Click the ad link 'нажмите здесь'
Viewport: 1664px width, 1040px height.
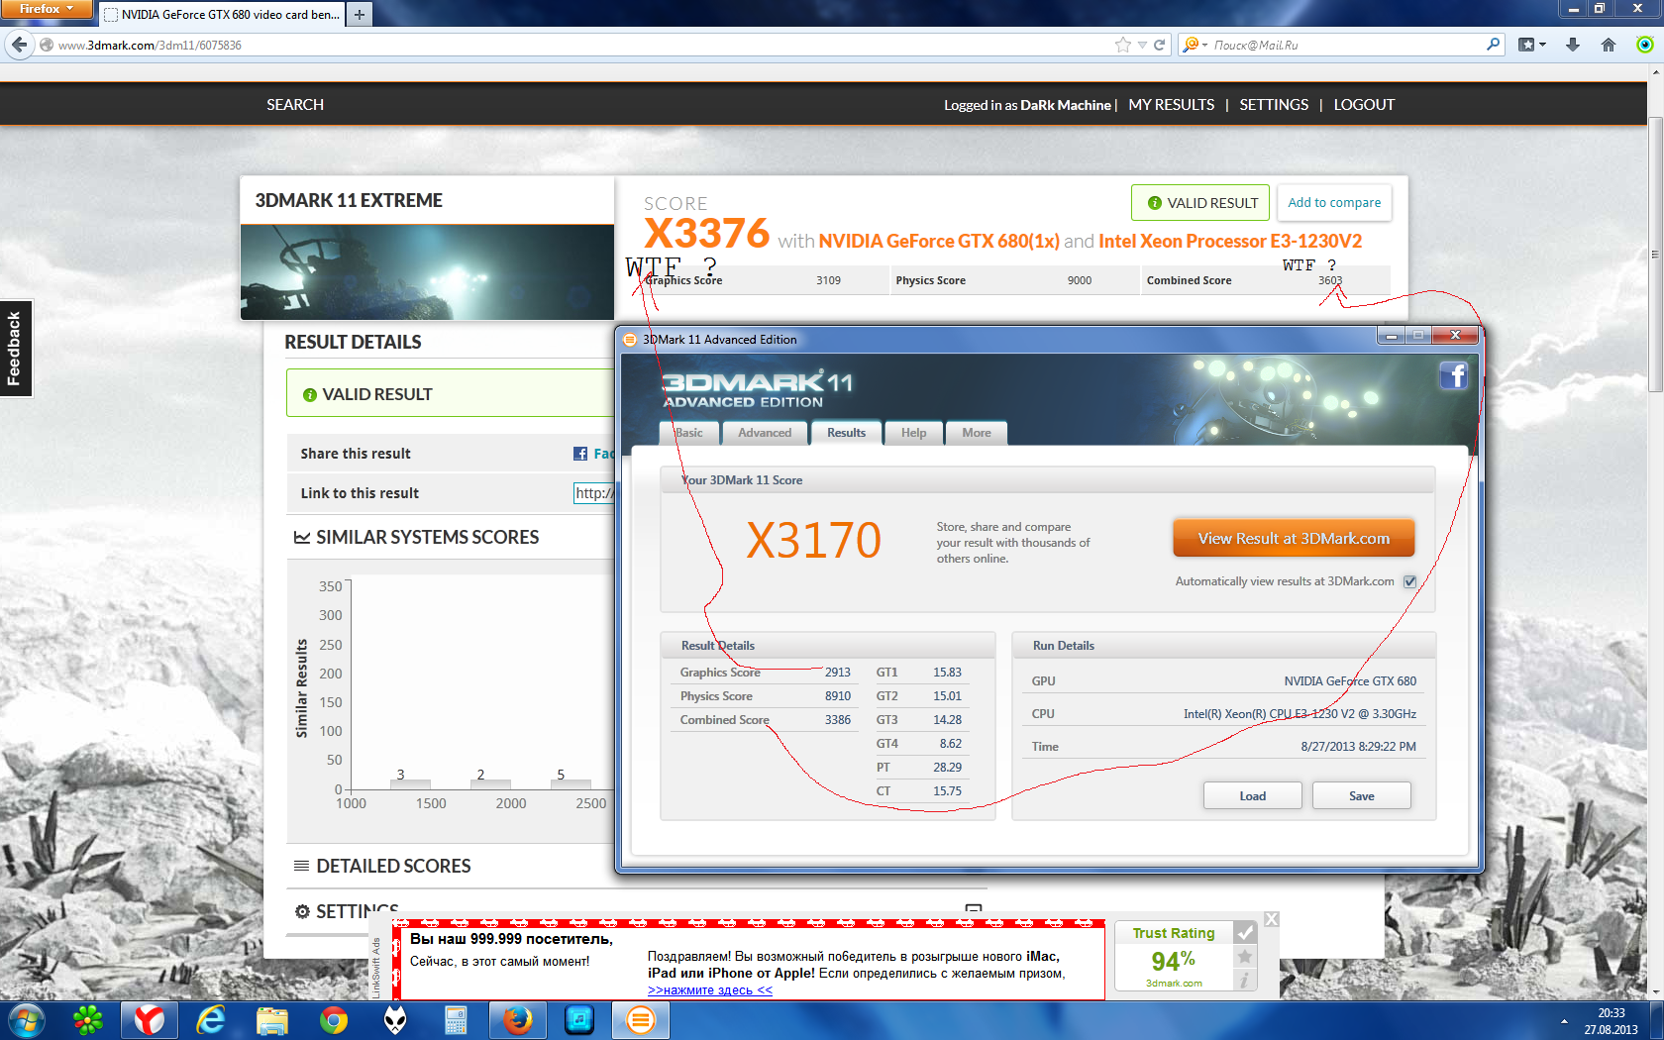pyautogui.click(x=710, y=989)
